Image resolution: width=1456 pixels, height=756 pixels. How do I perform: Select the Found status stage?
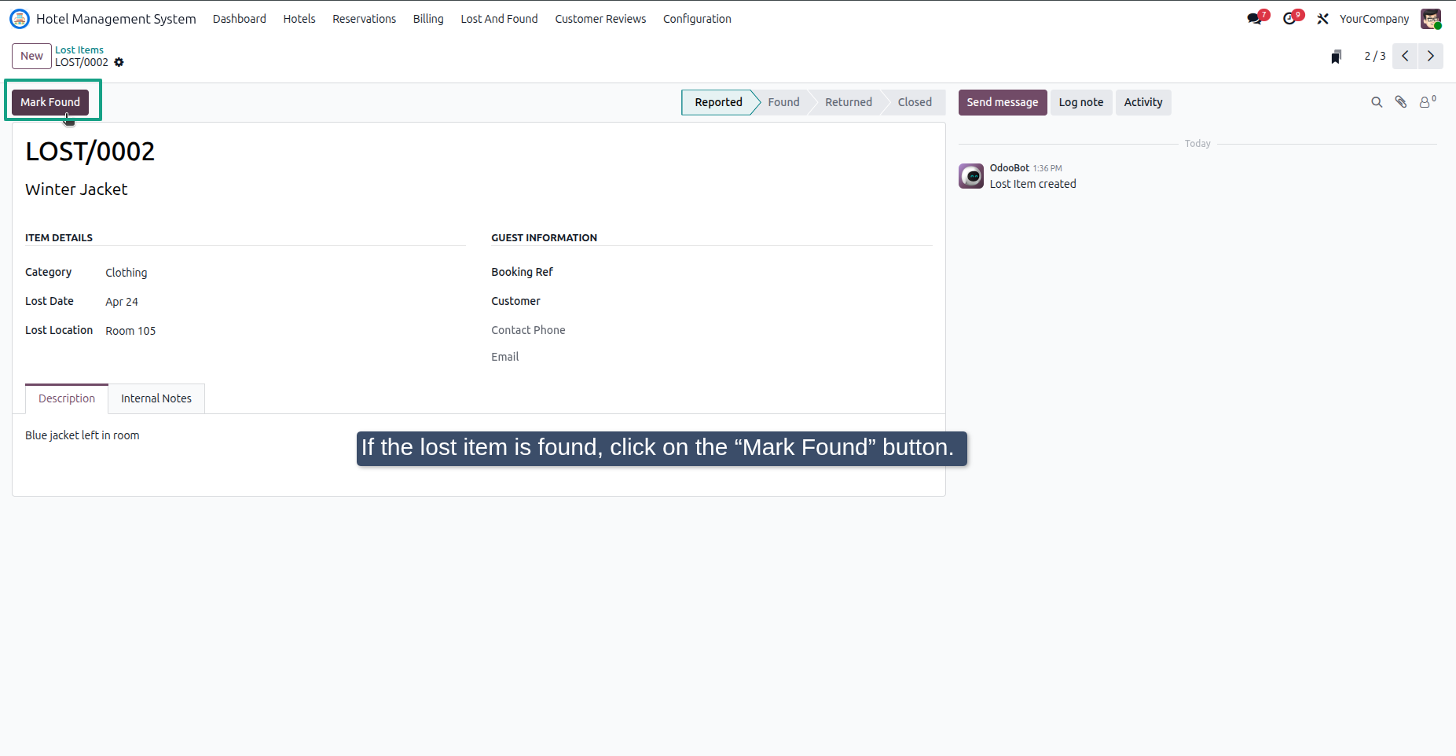[x=783, y=102]
